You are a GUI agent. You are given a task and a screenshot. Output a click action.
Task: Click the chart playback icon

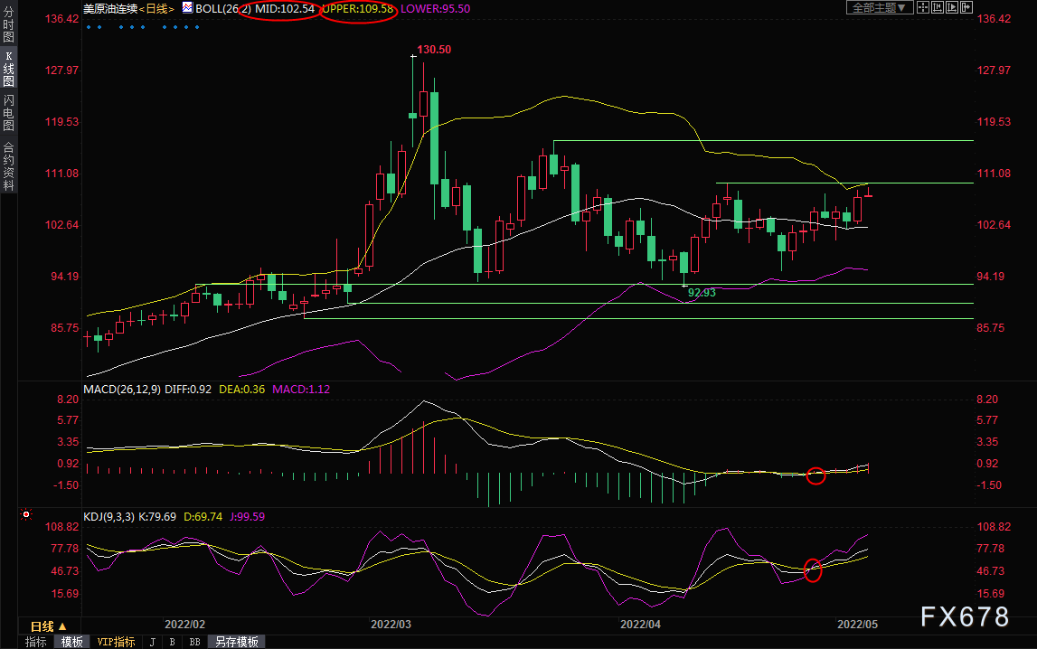(x=952, y=7)
